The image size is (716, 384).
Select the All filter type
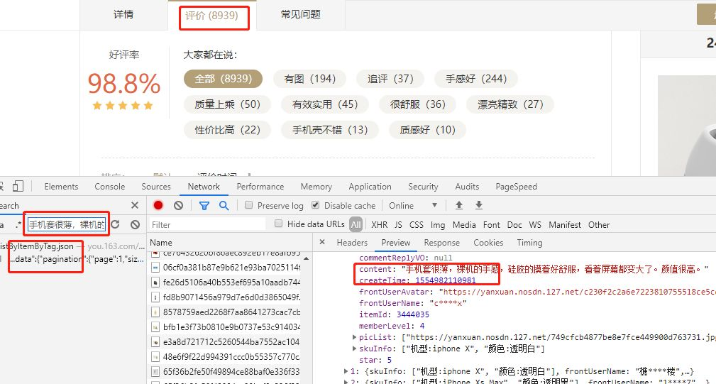[356, 224]
